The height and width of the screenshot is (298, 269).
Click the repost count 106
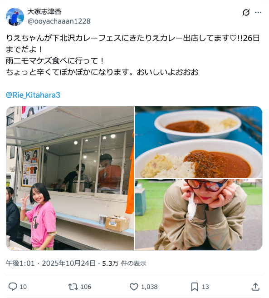pos(86,287)
